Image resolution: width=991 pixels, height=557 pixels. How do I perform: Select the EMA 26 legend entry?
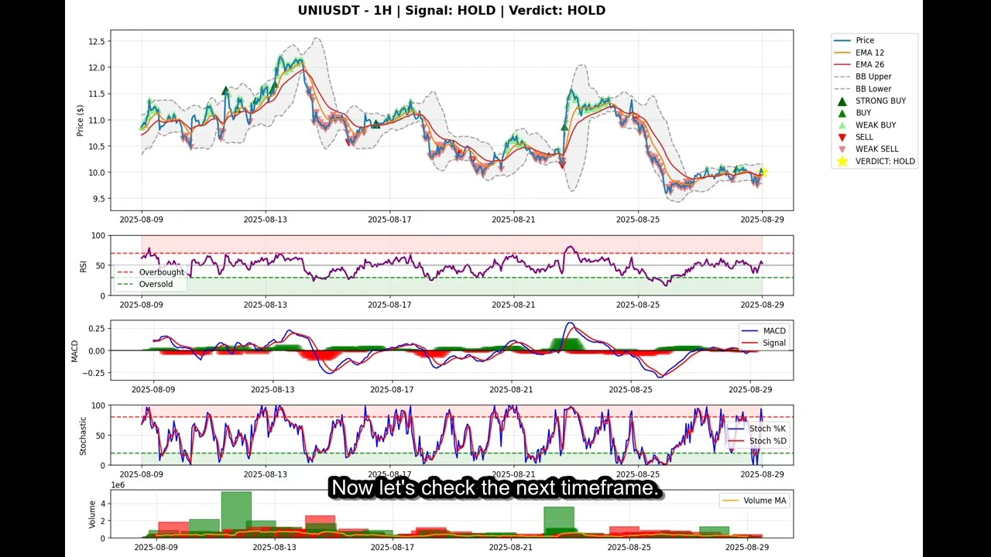859,65
